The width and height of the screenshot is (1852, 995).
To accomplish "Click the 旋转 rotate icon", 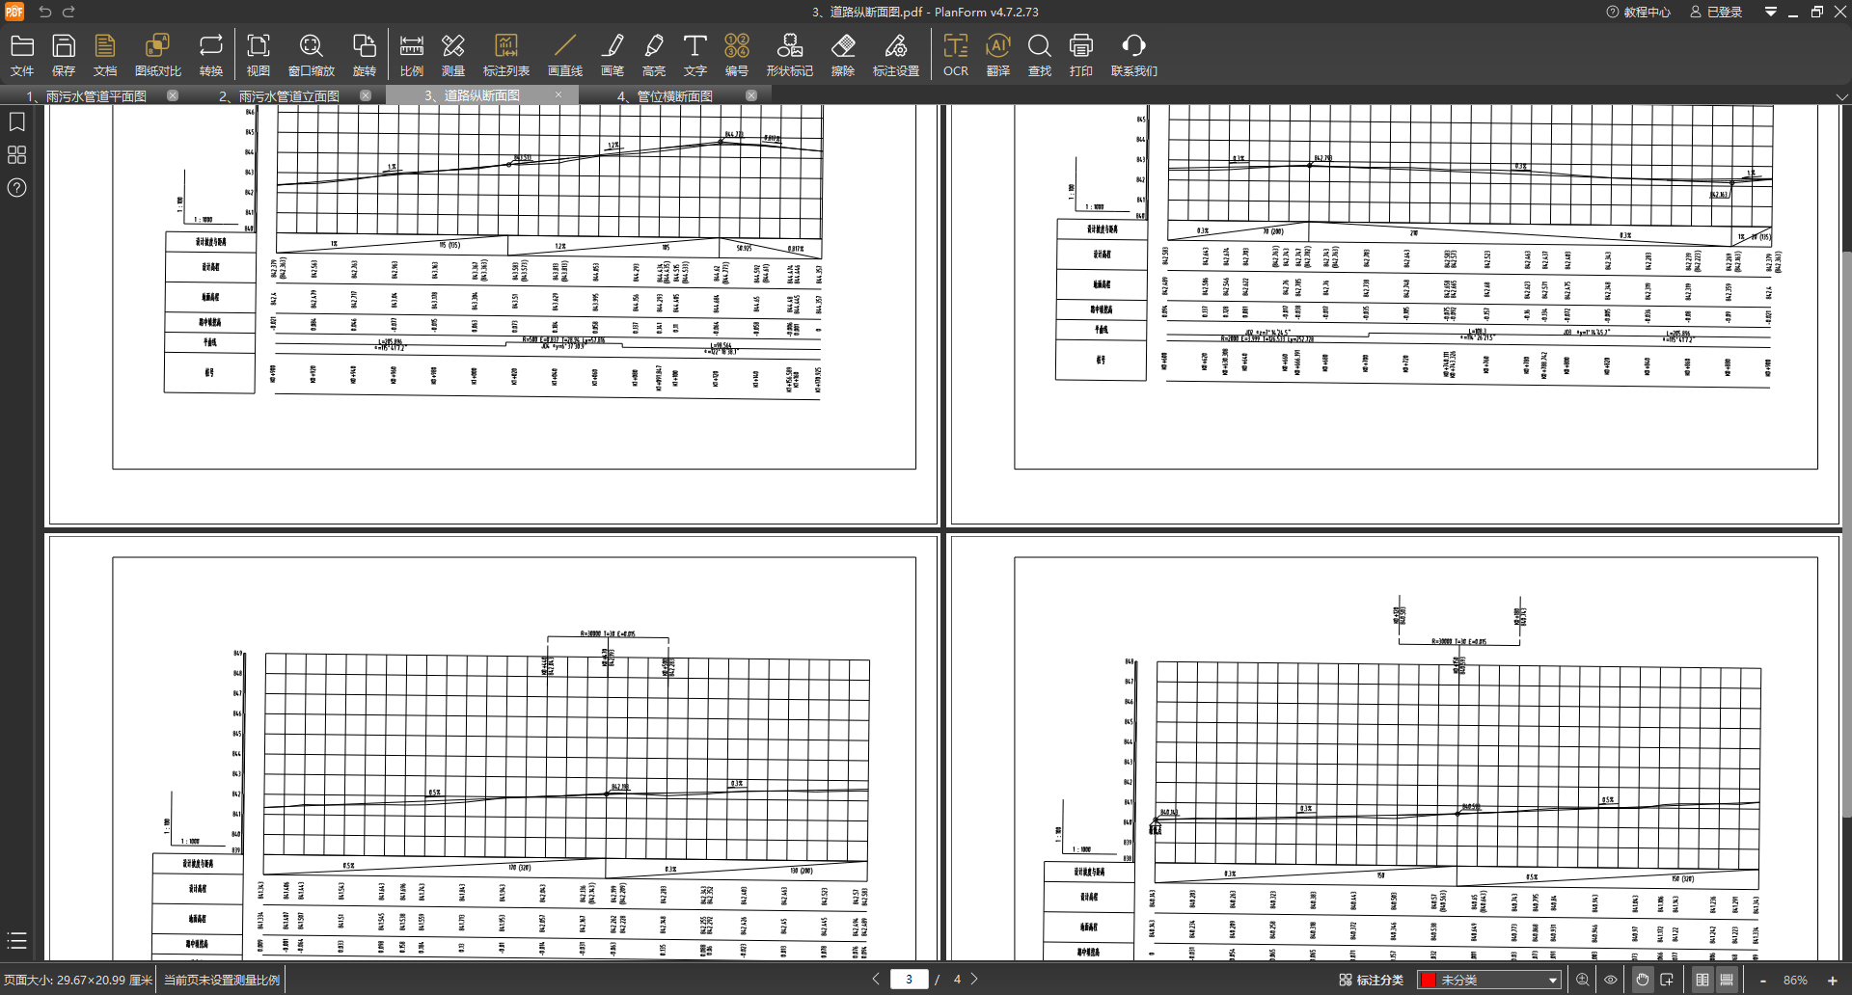I will point(364,55).
